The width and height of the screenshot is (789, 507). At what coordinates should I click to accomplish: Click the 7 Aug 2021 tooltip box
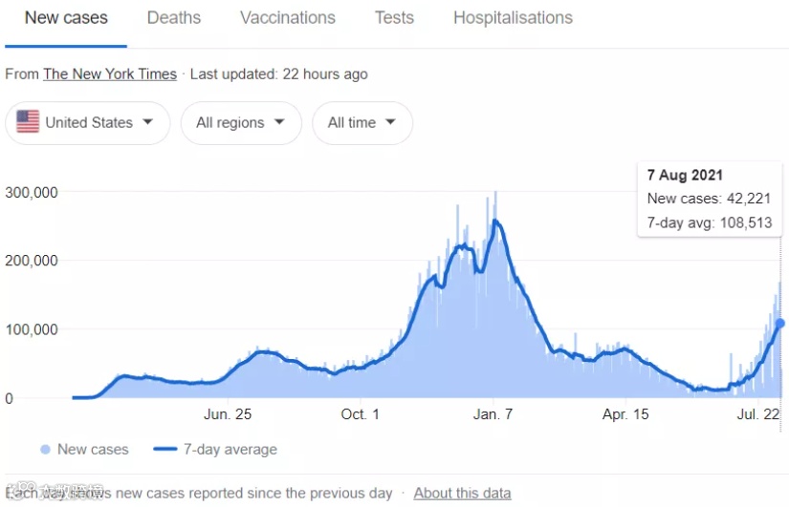click(711, 201)
